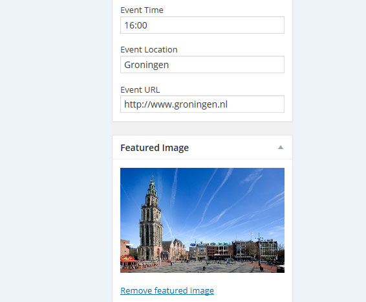Click the blue sky in featured image
This screenshot has height=302, width=366.
[222, 201]
